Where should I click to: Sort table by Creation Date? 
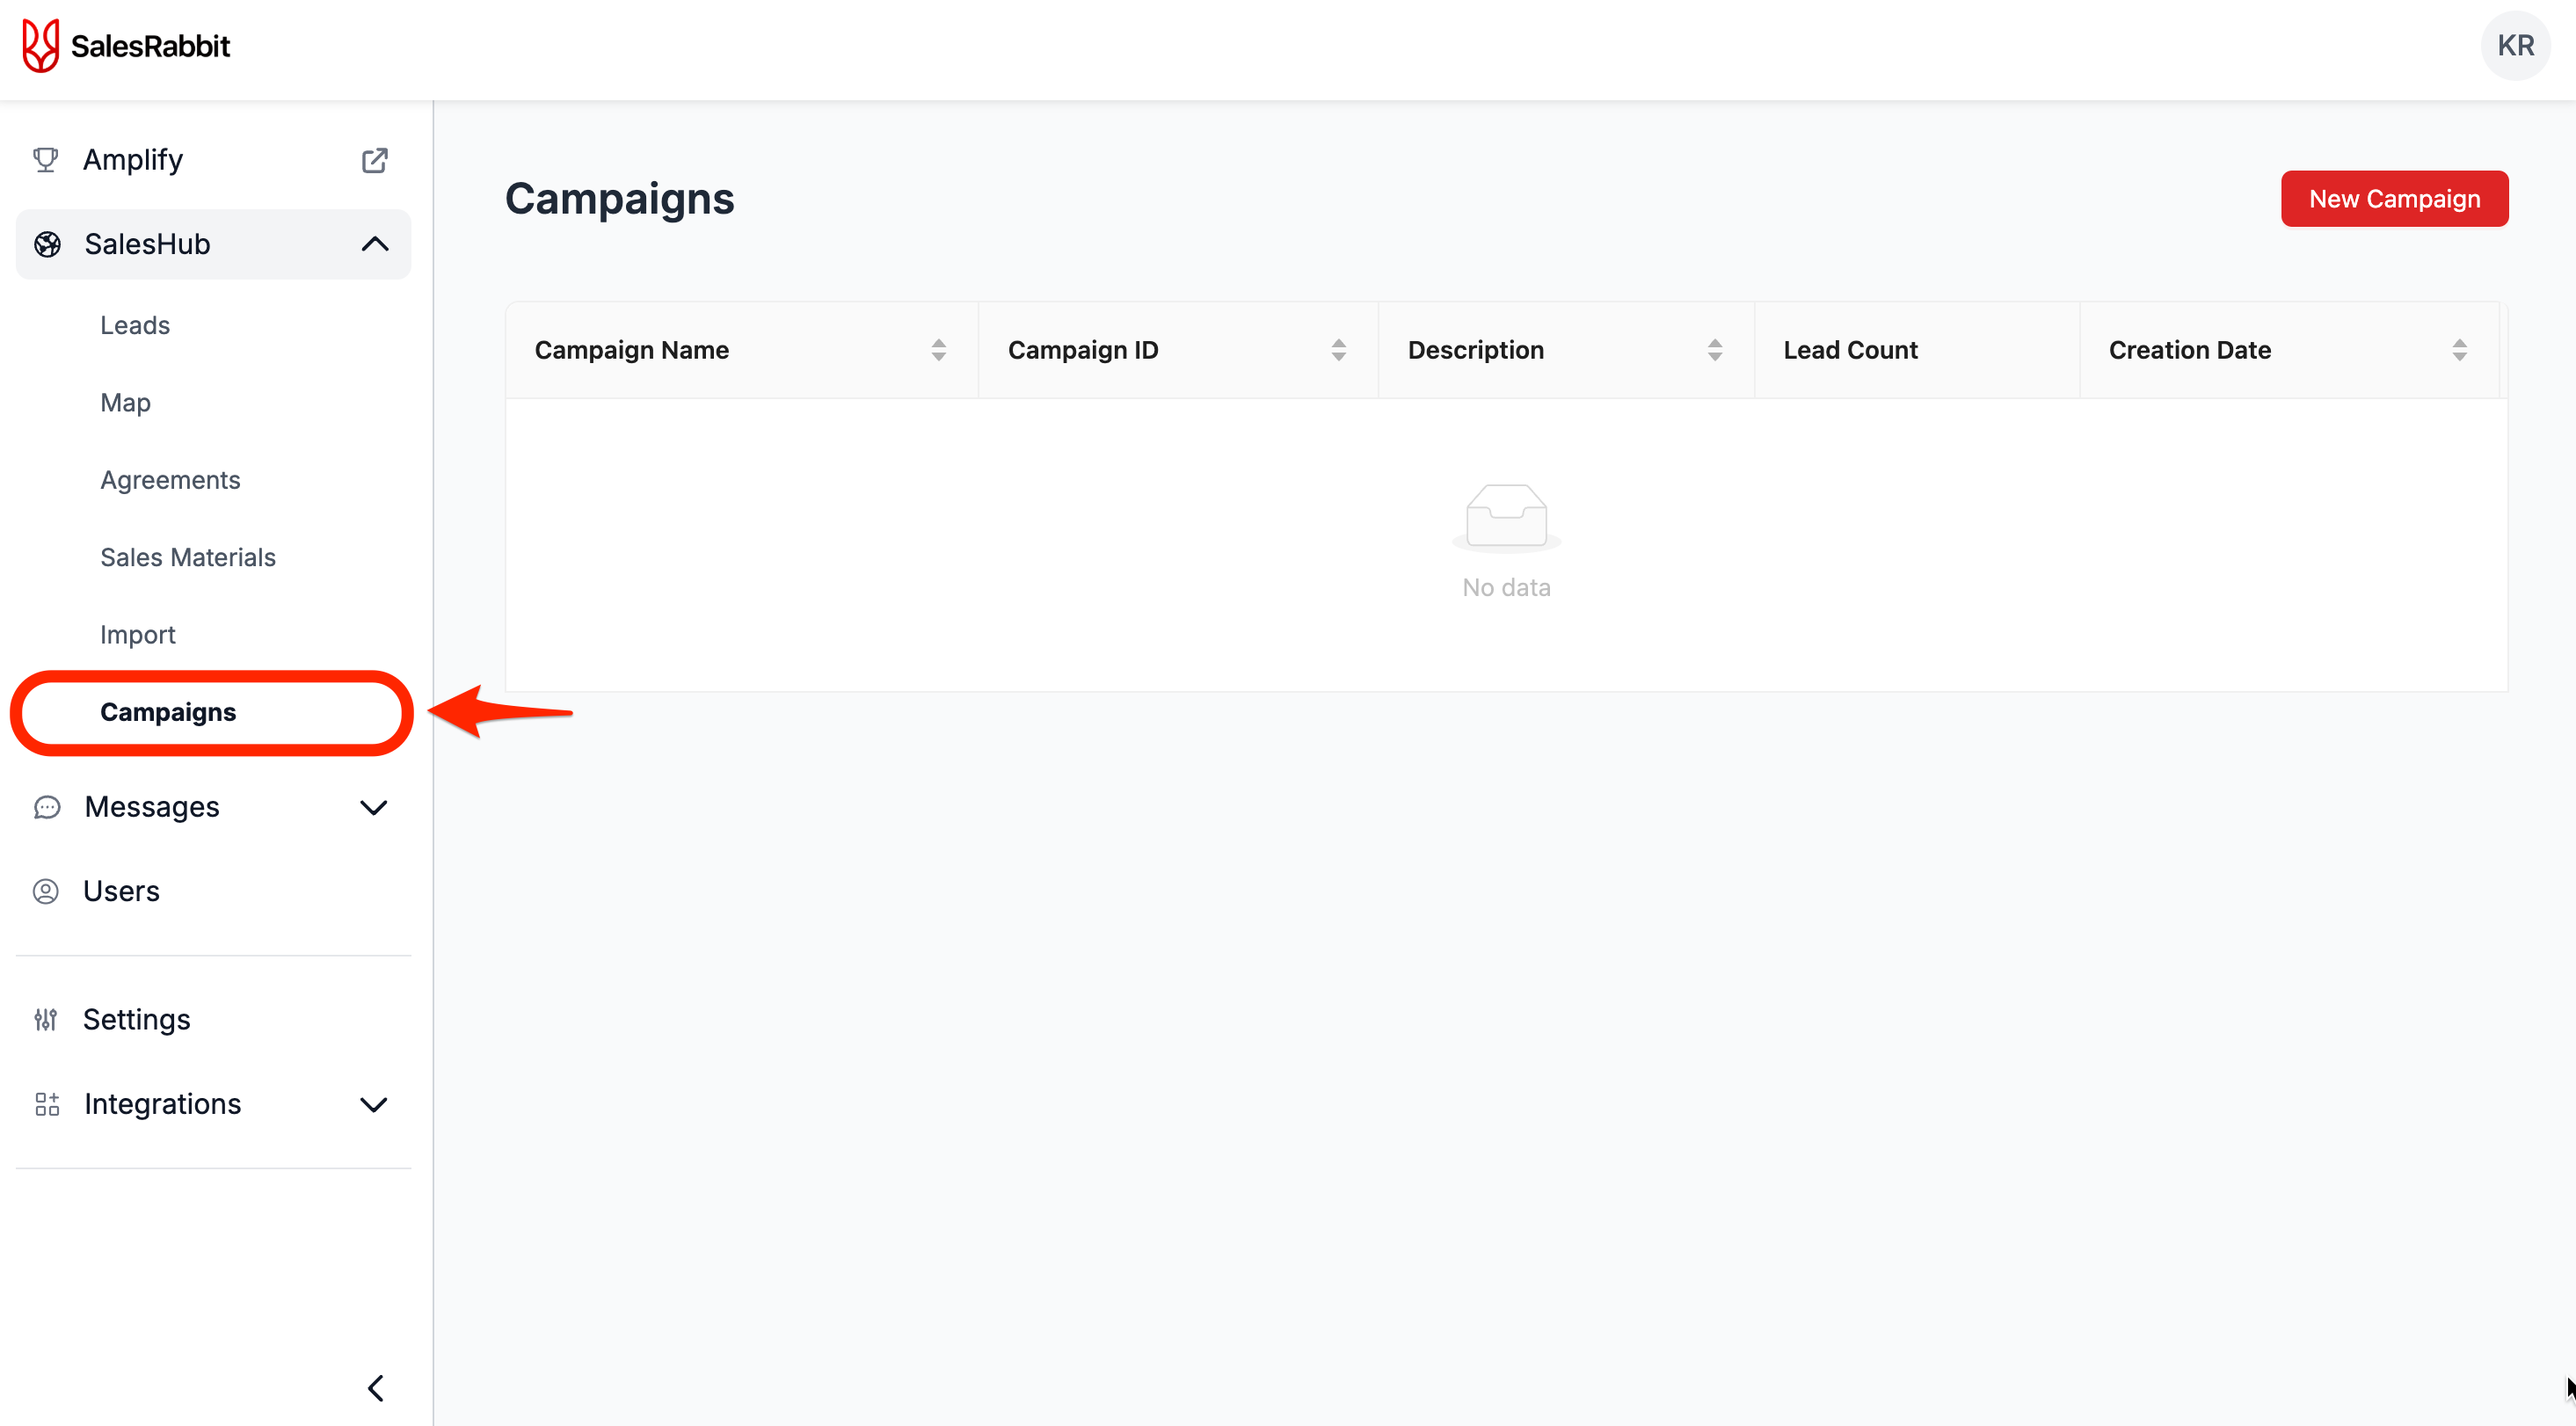(x=2459, y=350)
